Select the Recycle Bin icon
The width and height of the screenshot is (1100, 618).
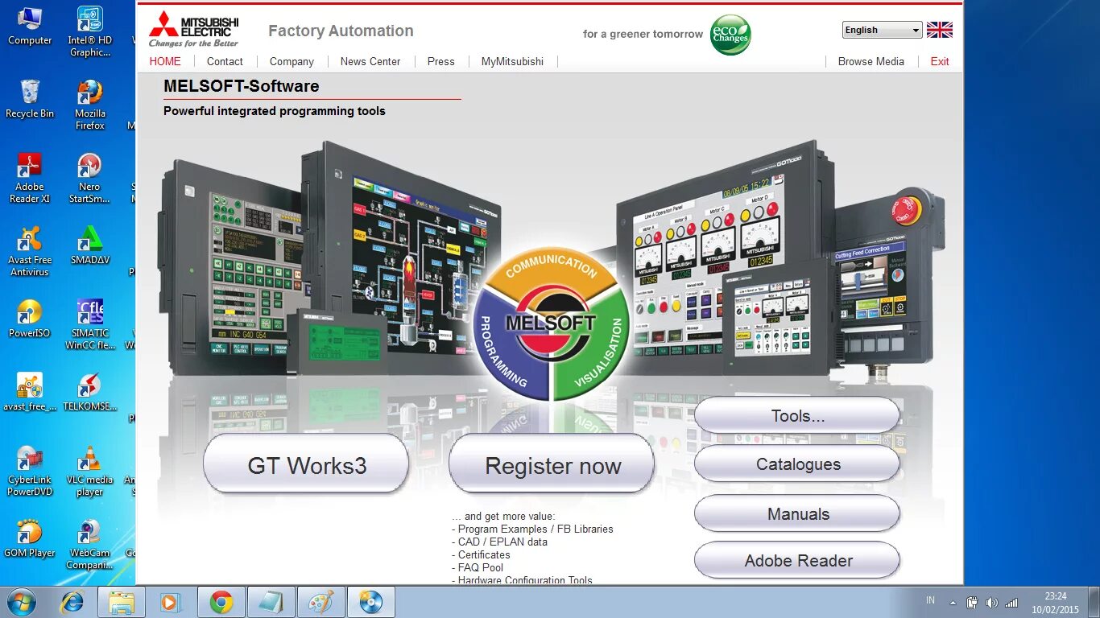pos(30,99)
